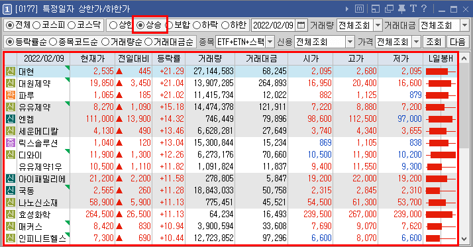Image resolution: width=473 pixels, height=247 pixels.
Task: Open the stock name 엔켐
Action: point(26,119)
